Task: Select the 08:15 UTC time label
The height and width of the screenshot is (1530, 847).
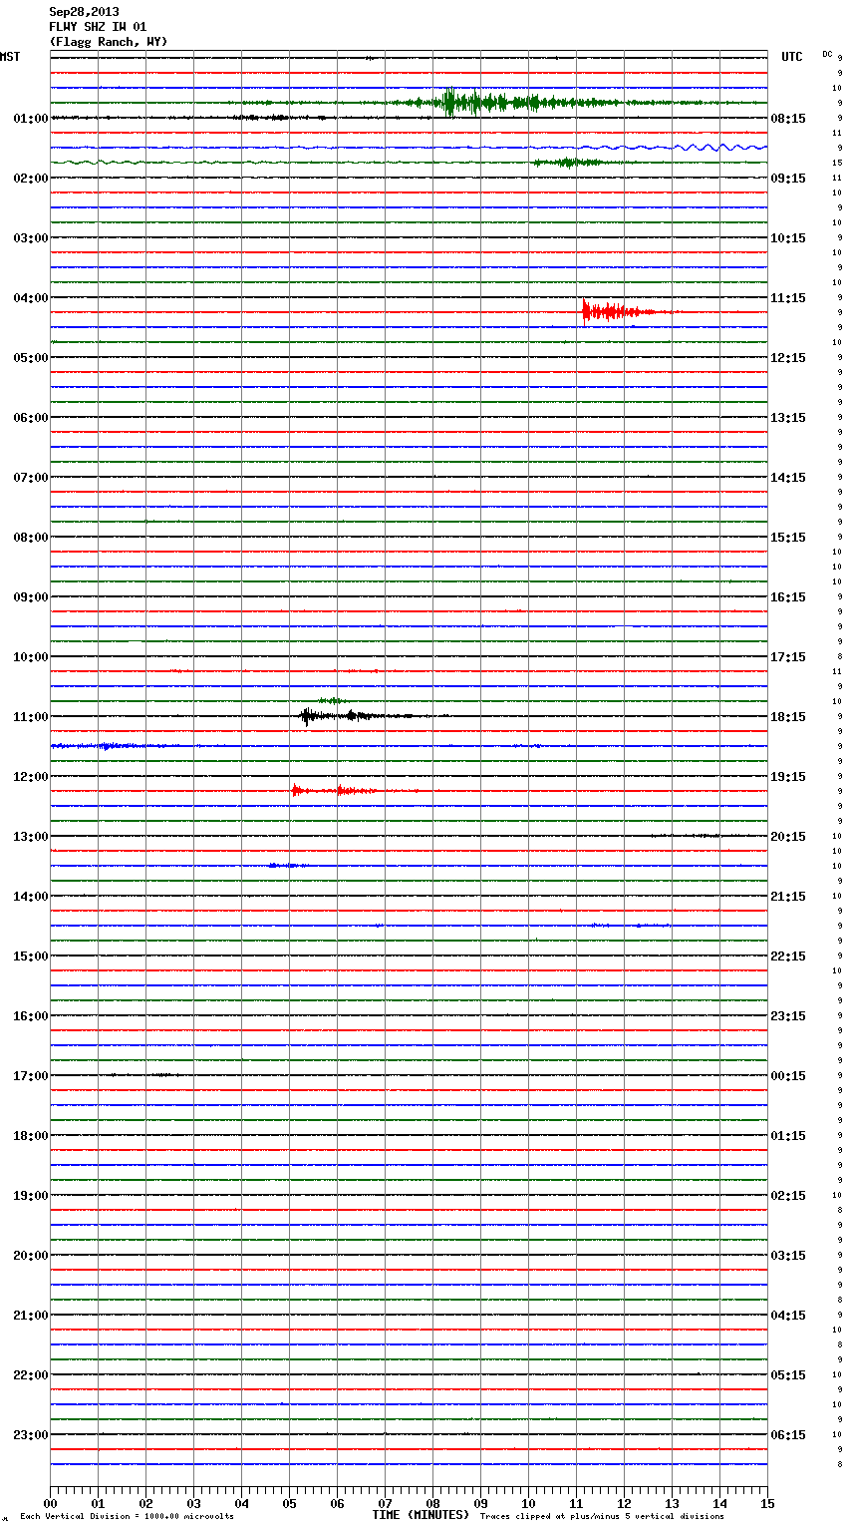Action: coord(788,119)
